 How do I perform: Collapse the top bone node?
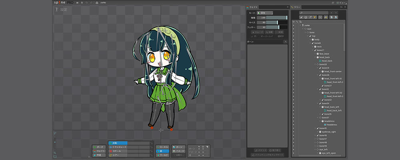(308, 36)
